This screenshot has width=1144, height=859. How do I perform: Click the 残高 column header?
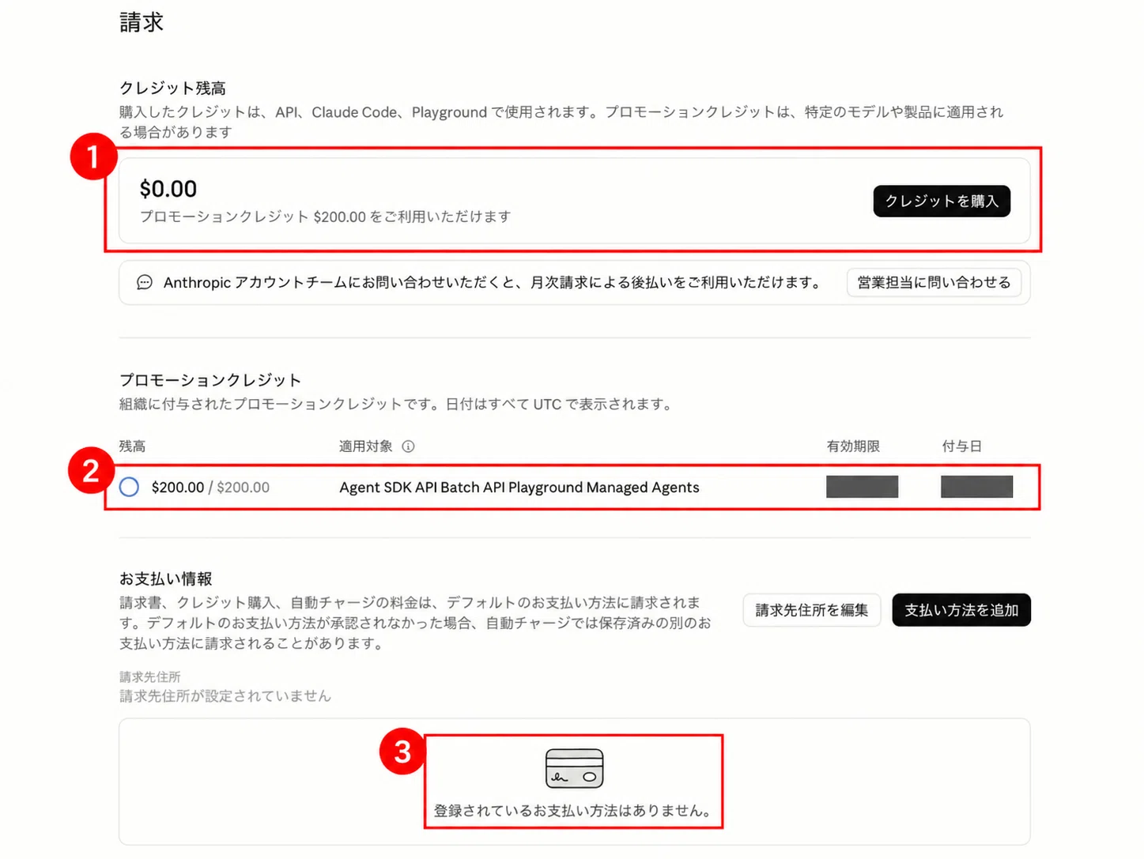(132, 446)
